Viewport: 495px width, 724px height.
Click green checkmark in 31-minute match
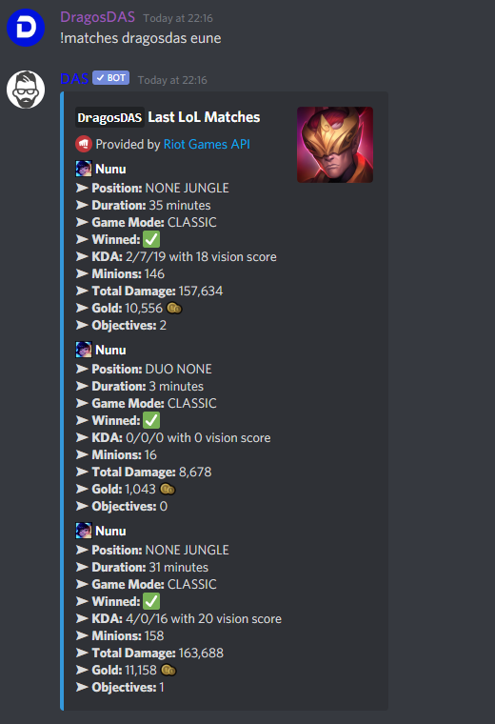[151, 601]
